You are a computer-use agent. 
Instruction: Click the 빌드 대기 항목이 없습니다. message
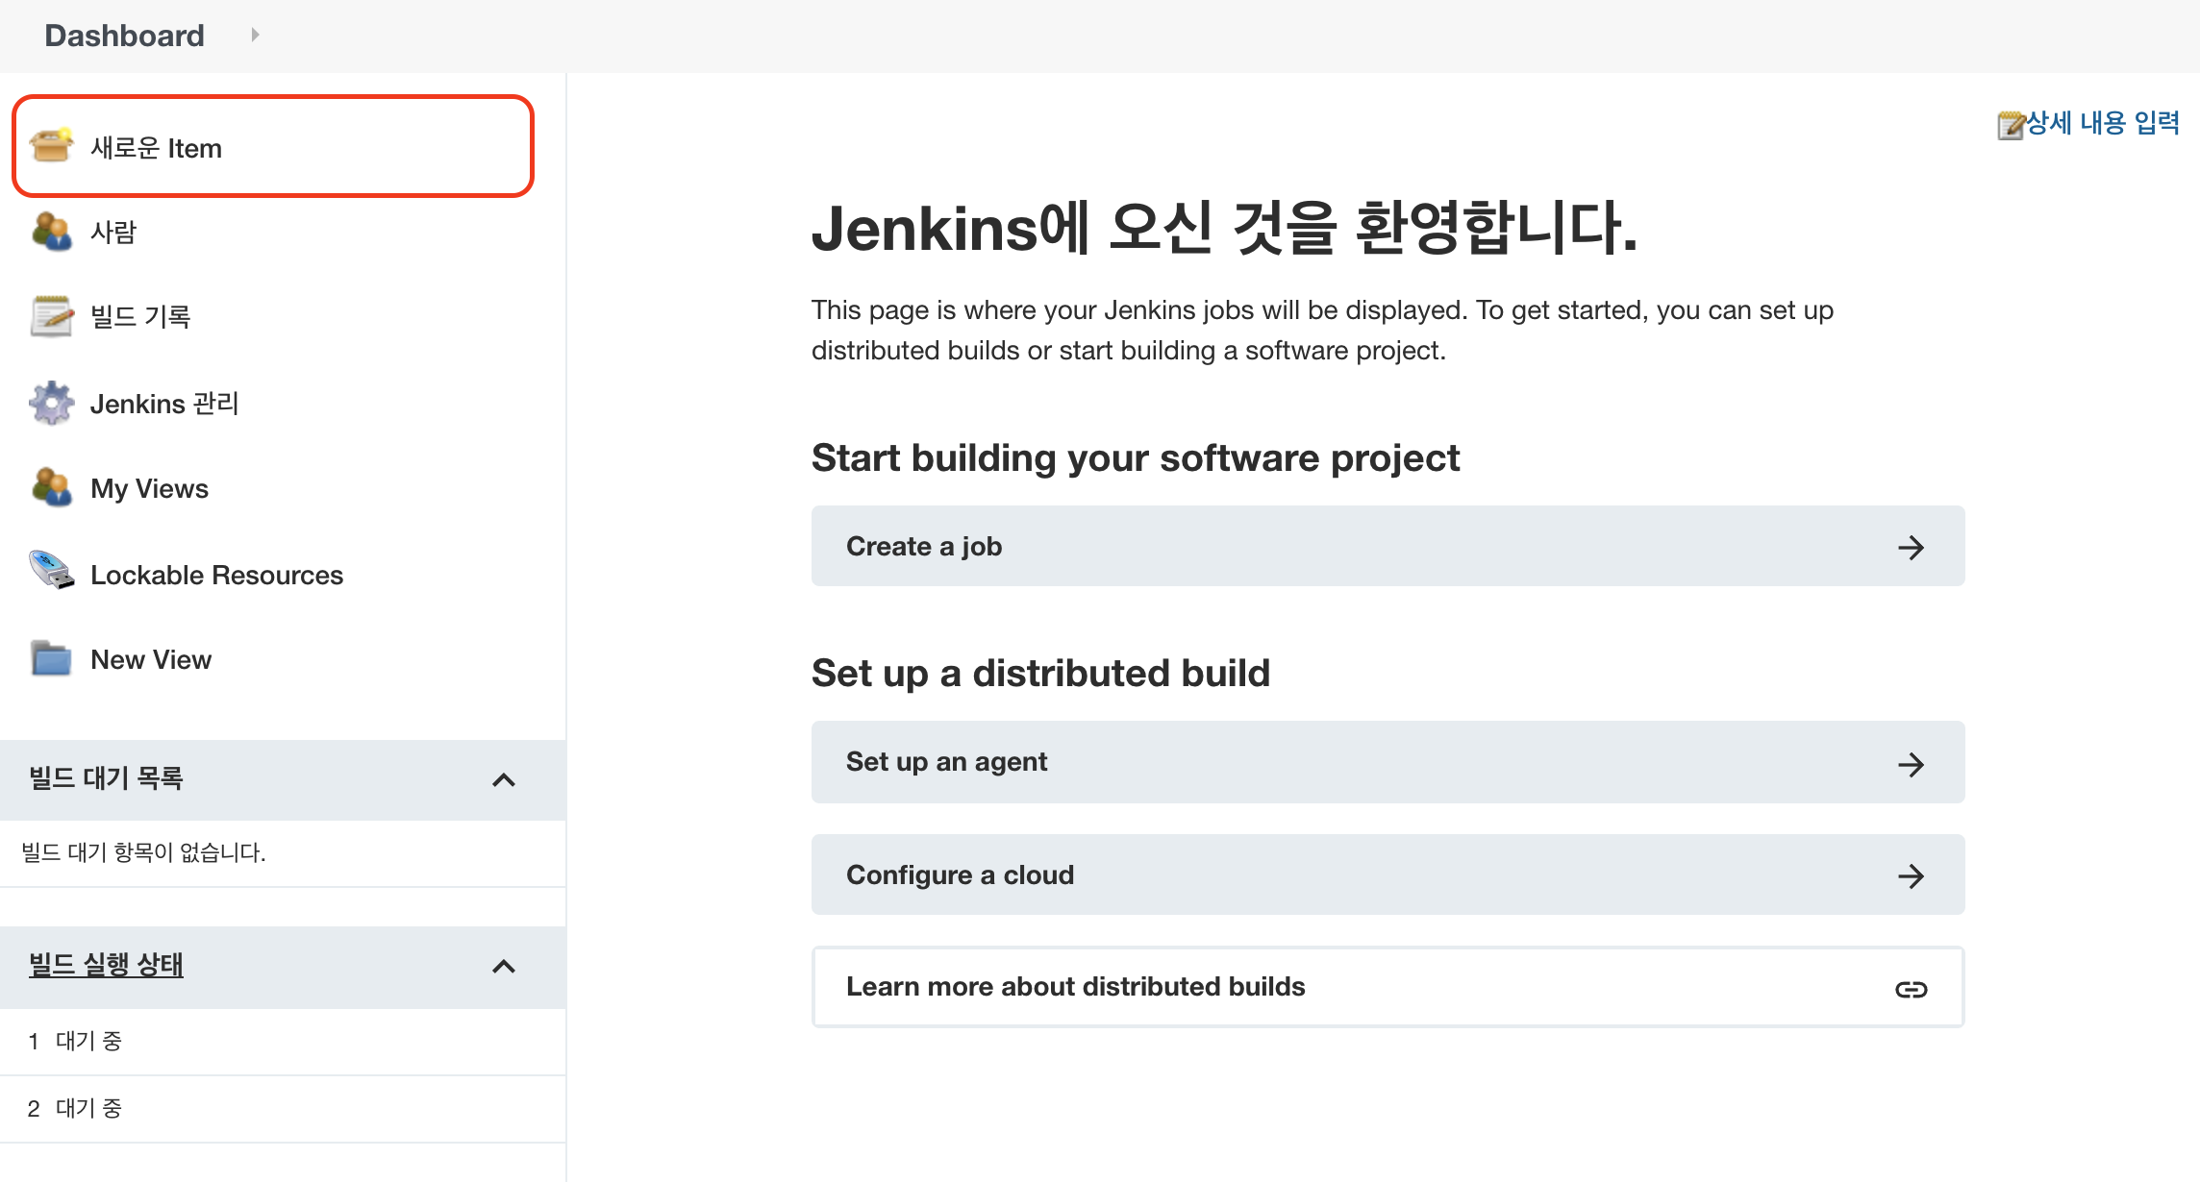pos(143,852)
